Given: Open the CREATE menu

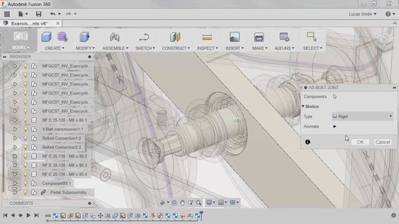Looking at the screenshot, I should click(54, 48).
